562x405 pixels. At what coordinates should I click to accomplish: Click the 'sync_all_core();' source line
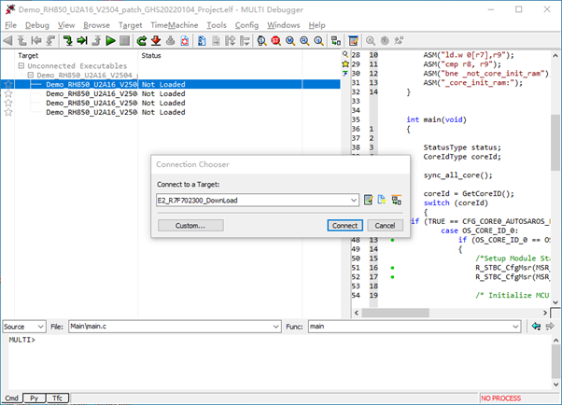(x=457, y=175)
